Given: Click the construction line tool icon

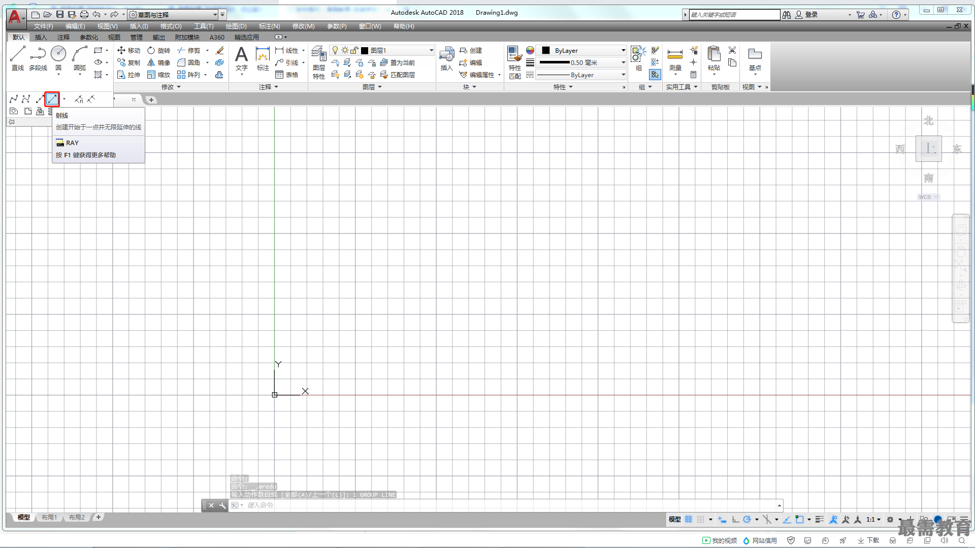Looking at the screenshot, I should [40, 99].
